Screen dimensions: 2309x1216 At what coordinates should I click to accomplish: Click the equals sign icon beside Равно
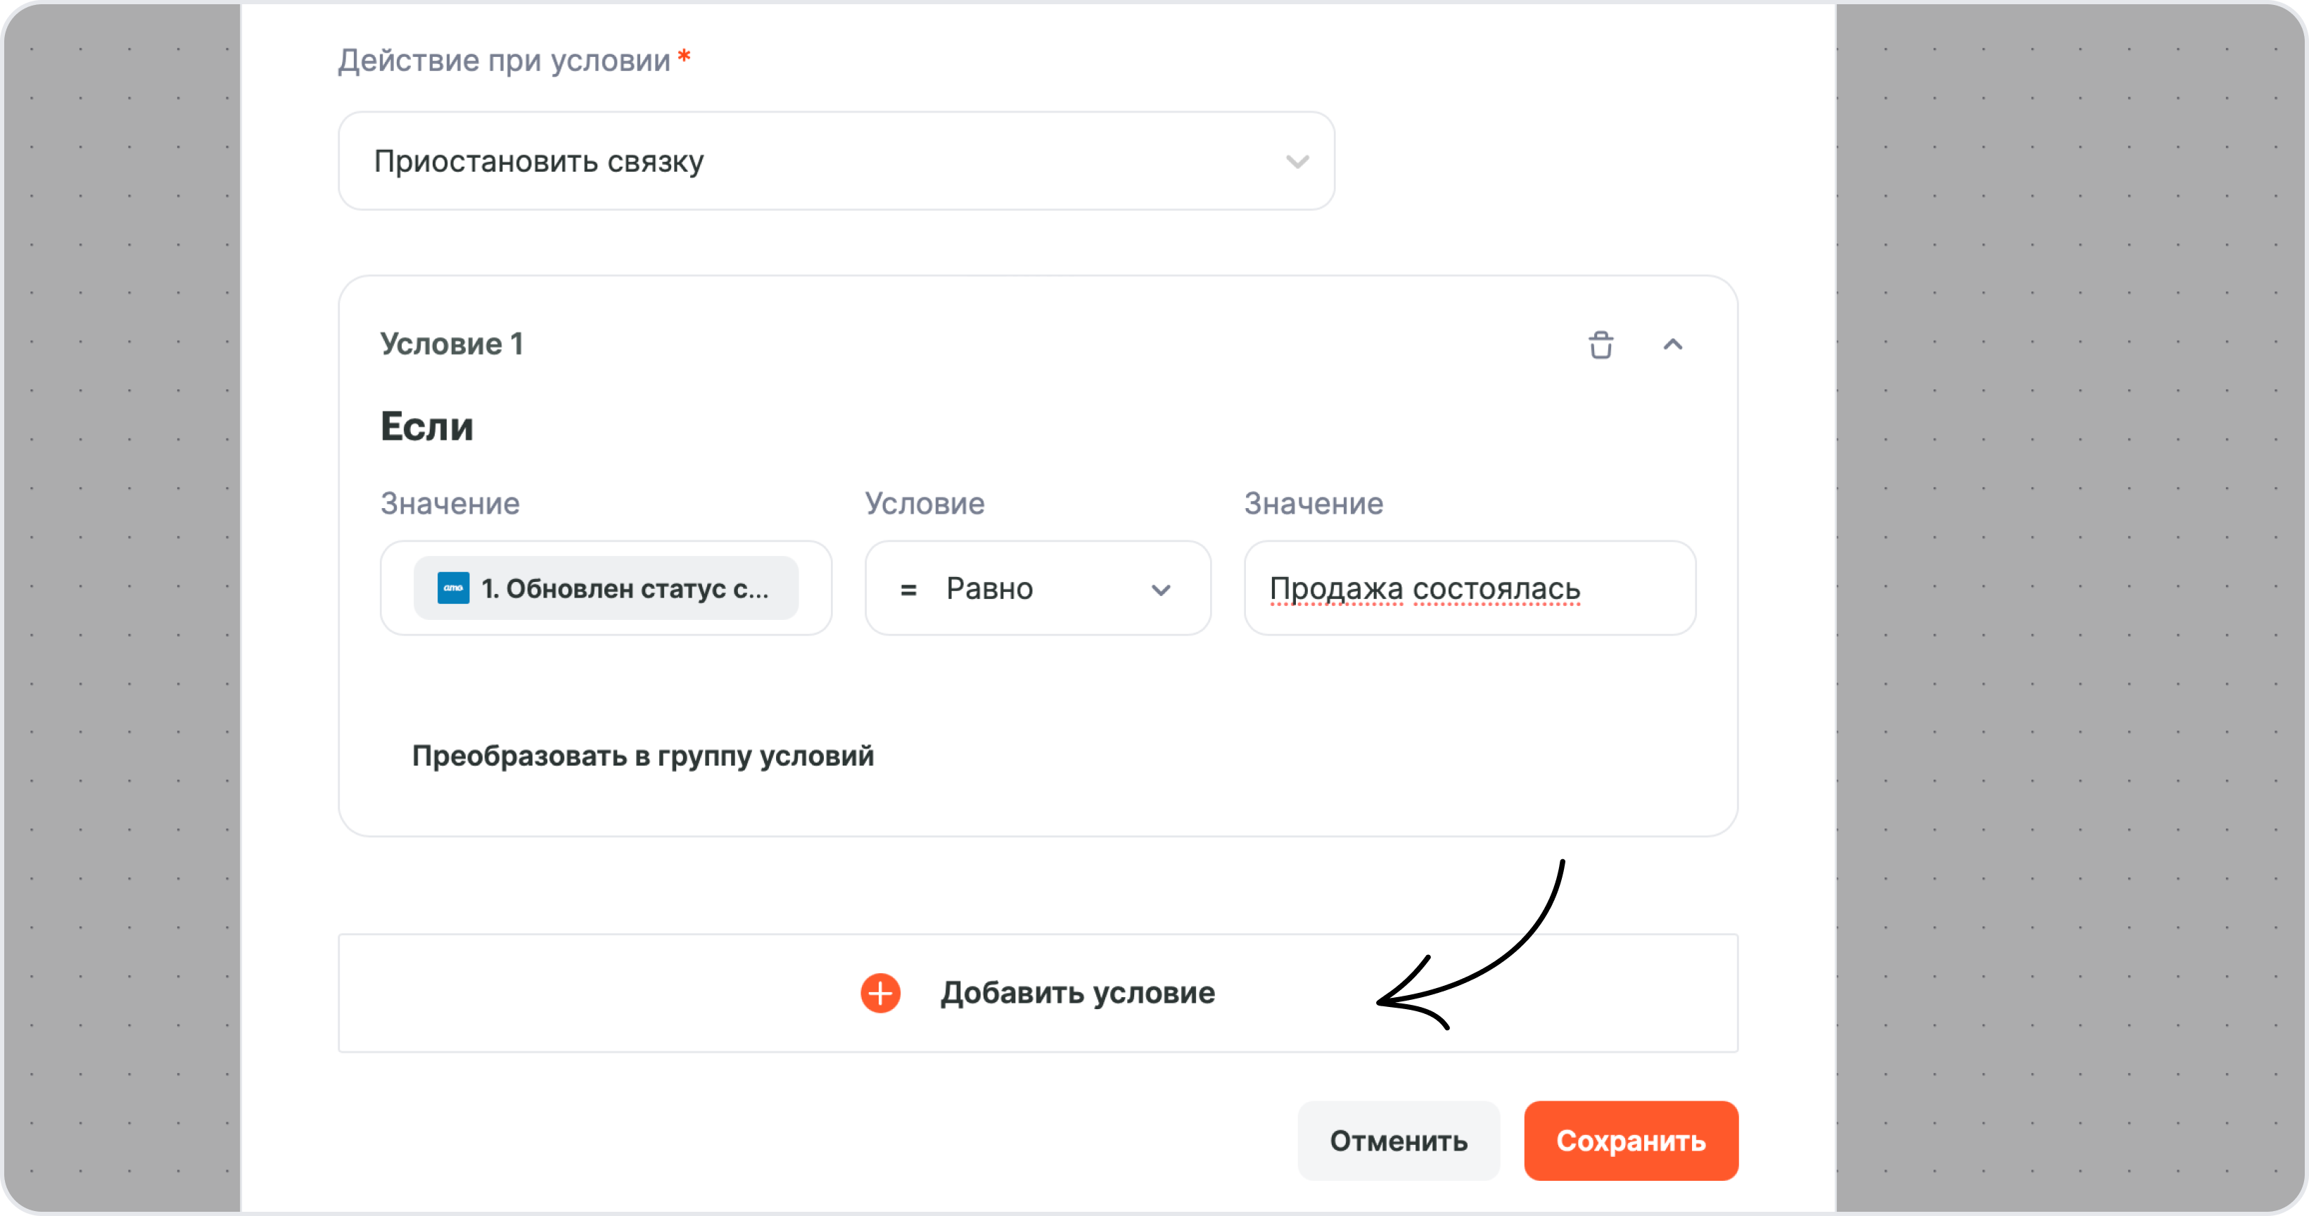(908, 589)
